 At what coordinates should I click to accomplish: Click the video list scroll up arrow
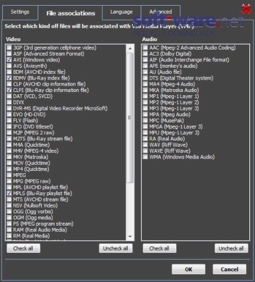130,49
